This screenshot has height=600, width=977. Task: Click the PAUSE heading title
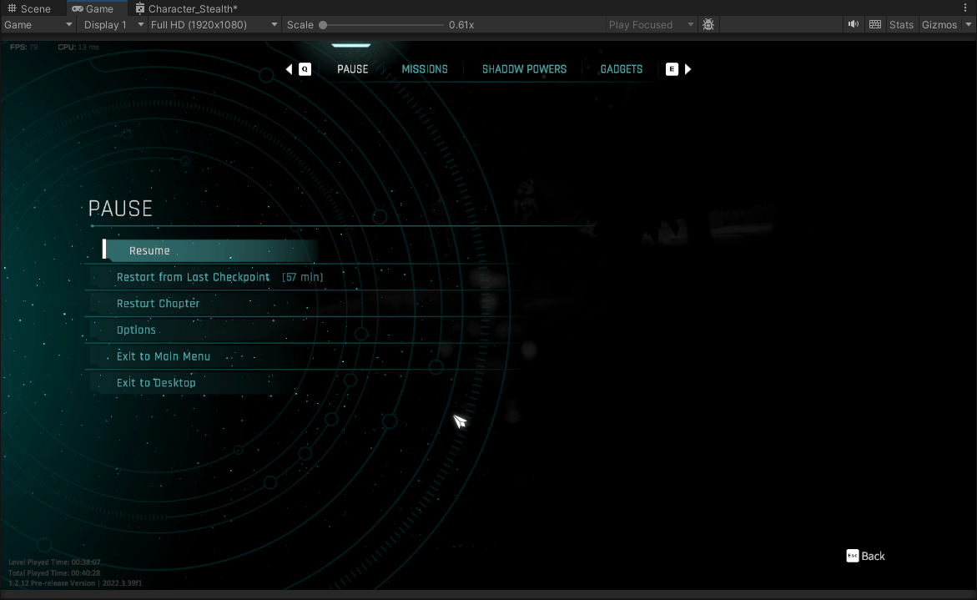(x=120, y=208)
